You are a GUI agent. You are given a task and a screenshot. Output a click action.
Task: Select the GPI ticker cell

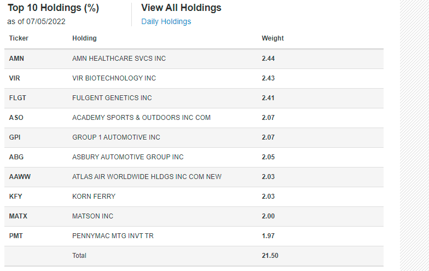(15, 137)
